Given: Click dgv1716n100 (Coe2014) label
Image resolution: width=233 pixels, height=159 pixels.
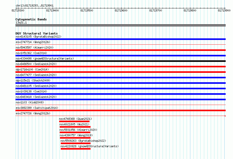Looking at the screenshot, I should [x=32, y=69].
